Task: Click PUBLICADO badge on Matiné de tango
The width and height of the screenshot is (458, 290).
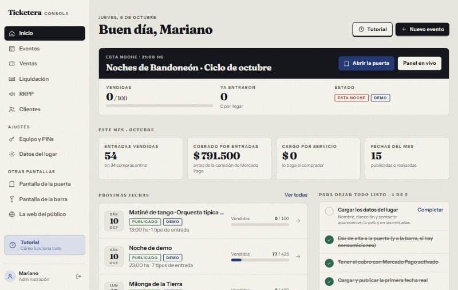Action: click(145, 222)
